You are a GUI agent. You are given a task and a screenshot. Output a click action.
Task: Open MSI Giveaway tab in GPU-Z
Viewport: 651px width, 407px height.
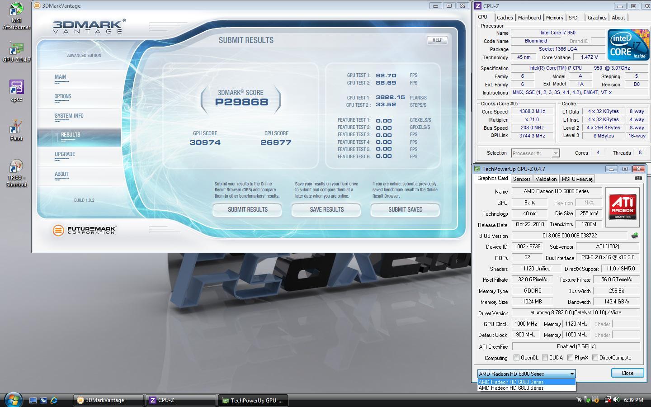577,179
